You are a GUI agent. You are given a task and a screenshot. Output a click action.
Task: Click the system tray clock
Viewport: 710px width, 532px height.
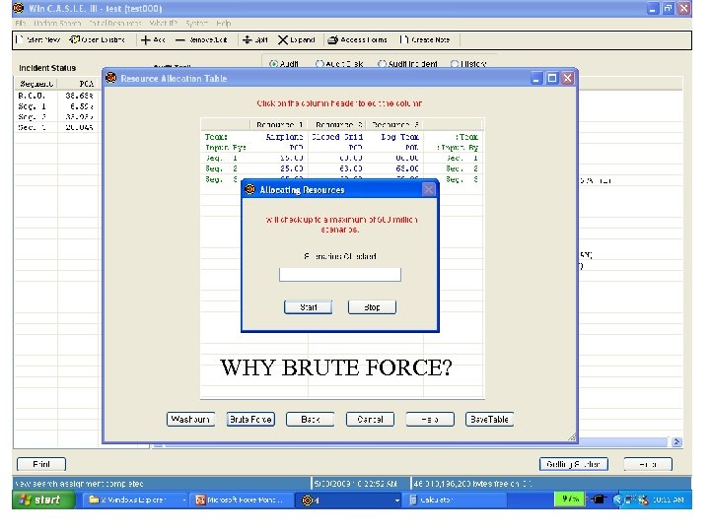click(669, 499)
